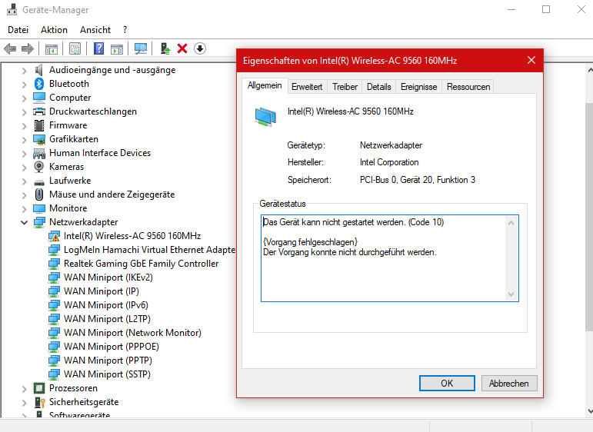Click the Gerätestatus scroll down arrow
This screenshot has height=432, width=593.
[511, 294]
